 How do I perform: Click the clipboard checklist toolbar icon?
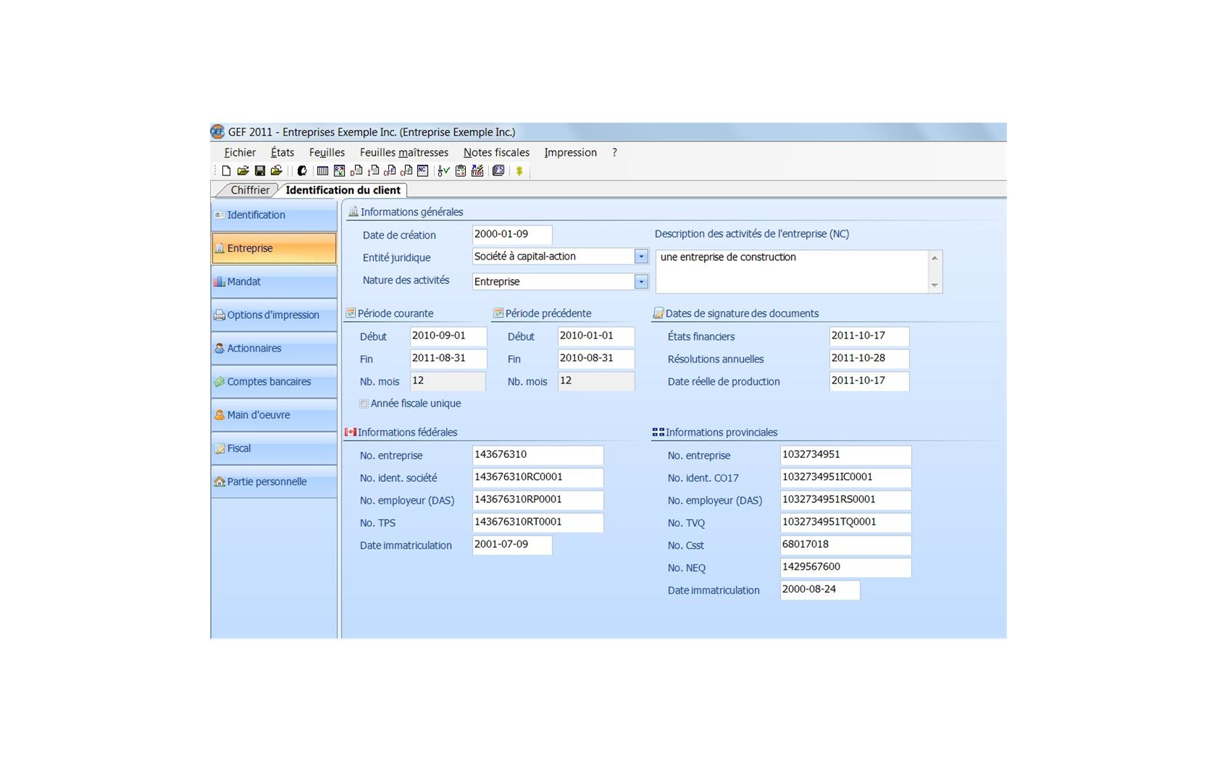460,171
